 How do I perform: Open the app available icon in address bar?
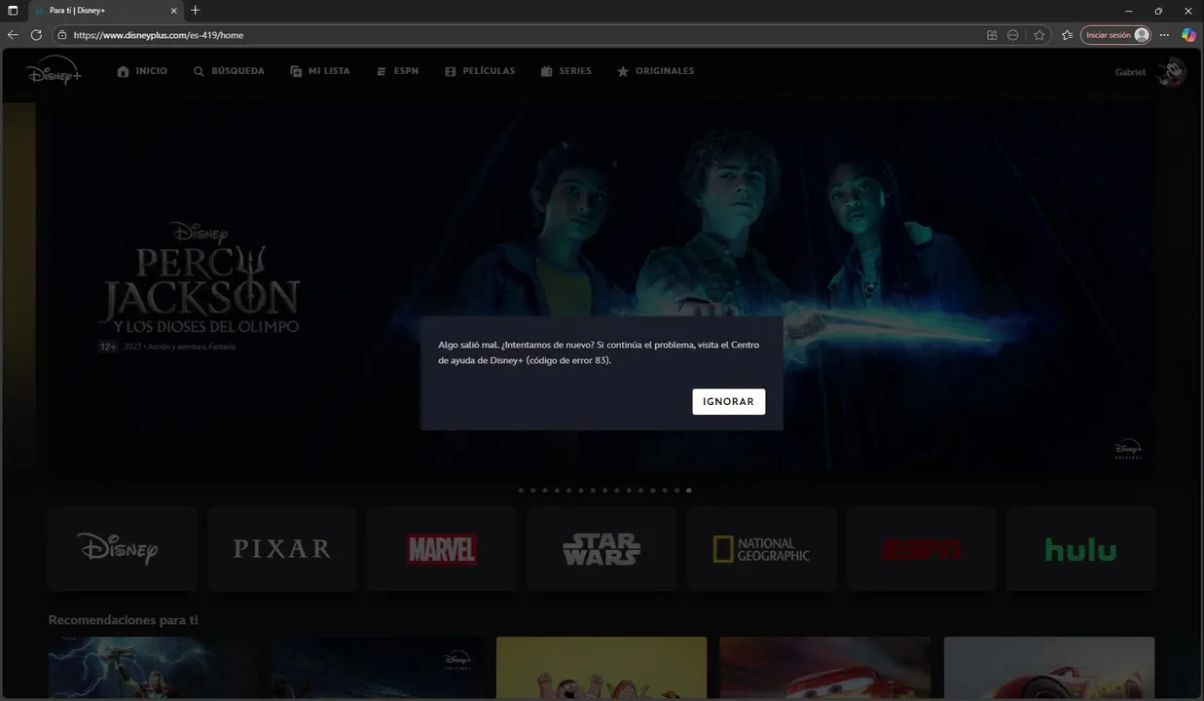pos(992,35)
